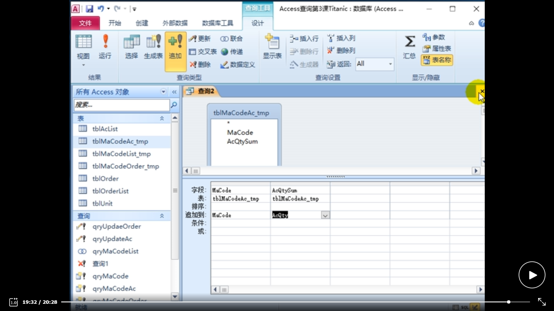This screenshot has width=554, height=311.
Task: Click MaCode field in tblMaCodeAc_tmp field list
Action: [240, 132]
